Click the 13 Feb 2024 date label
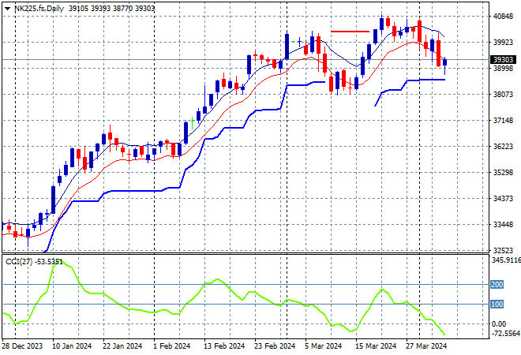 pyautogui.click(x=224, y=346)
